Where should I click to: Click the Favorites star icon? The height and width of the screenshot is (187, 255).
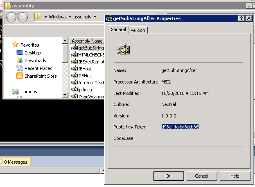(15, 44)
